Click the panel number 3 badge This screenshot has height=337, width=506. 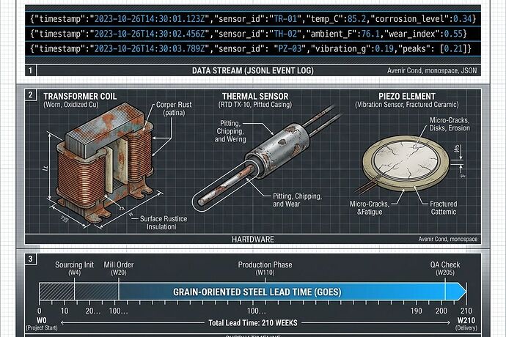pos(30,259)
